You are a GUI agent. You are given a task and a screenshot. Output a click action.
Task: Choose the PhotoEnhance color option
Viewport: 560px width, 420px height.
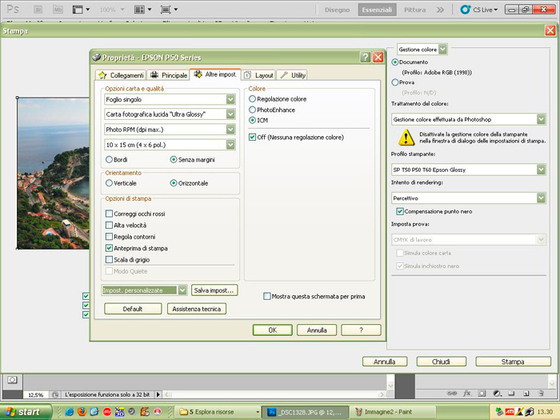[253, 110]
